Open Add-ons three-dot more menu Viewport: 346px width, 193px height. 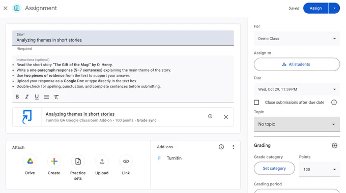point(233,147)
